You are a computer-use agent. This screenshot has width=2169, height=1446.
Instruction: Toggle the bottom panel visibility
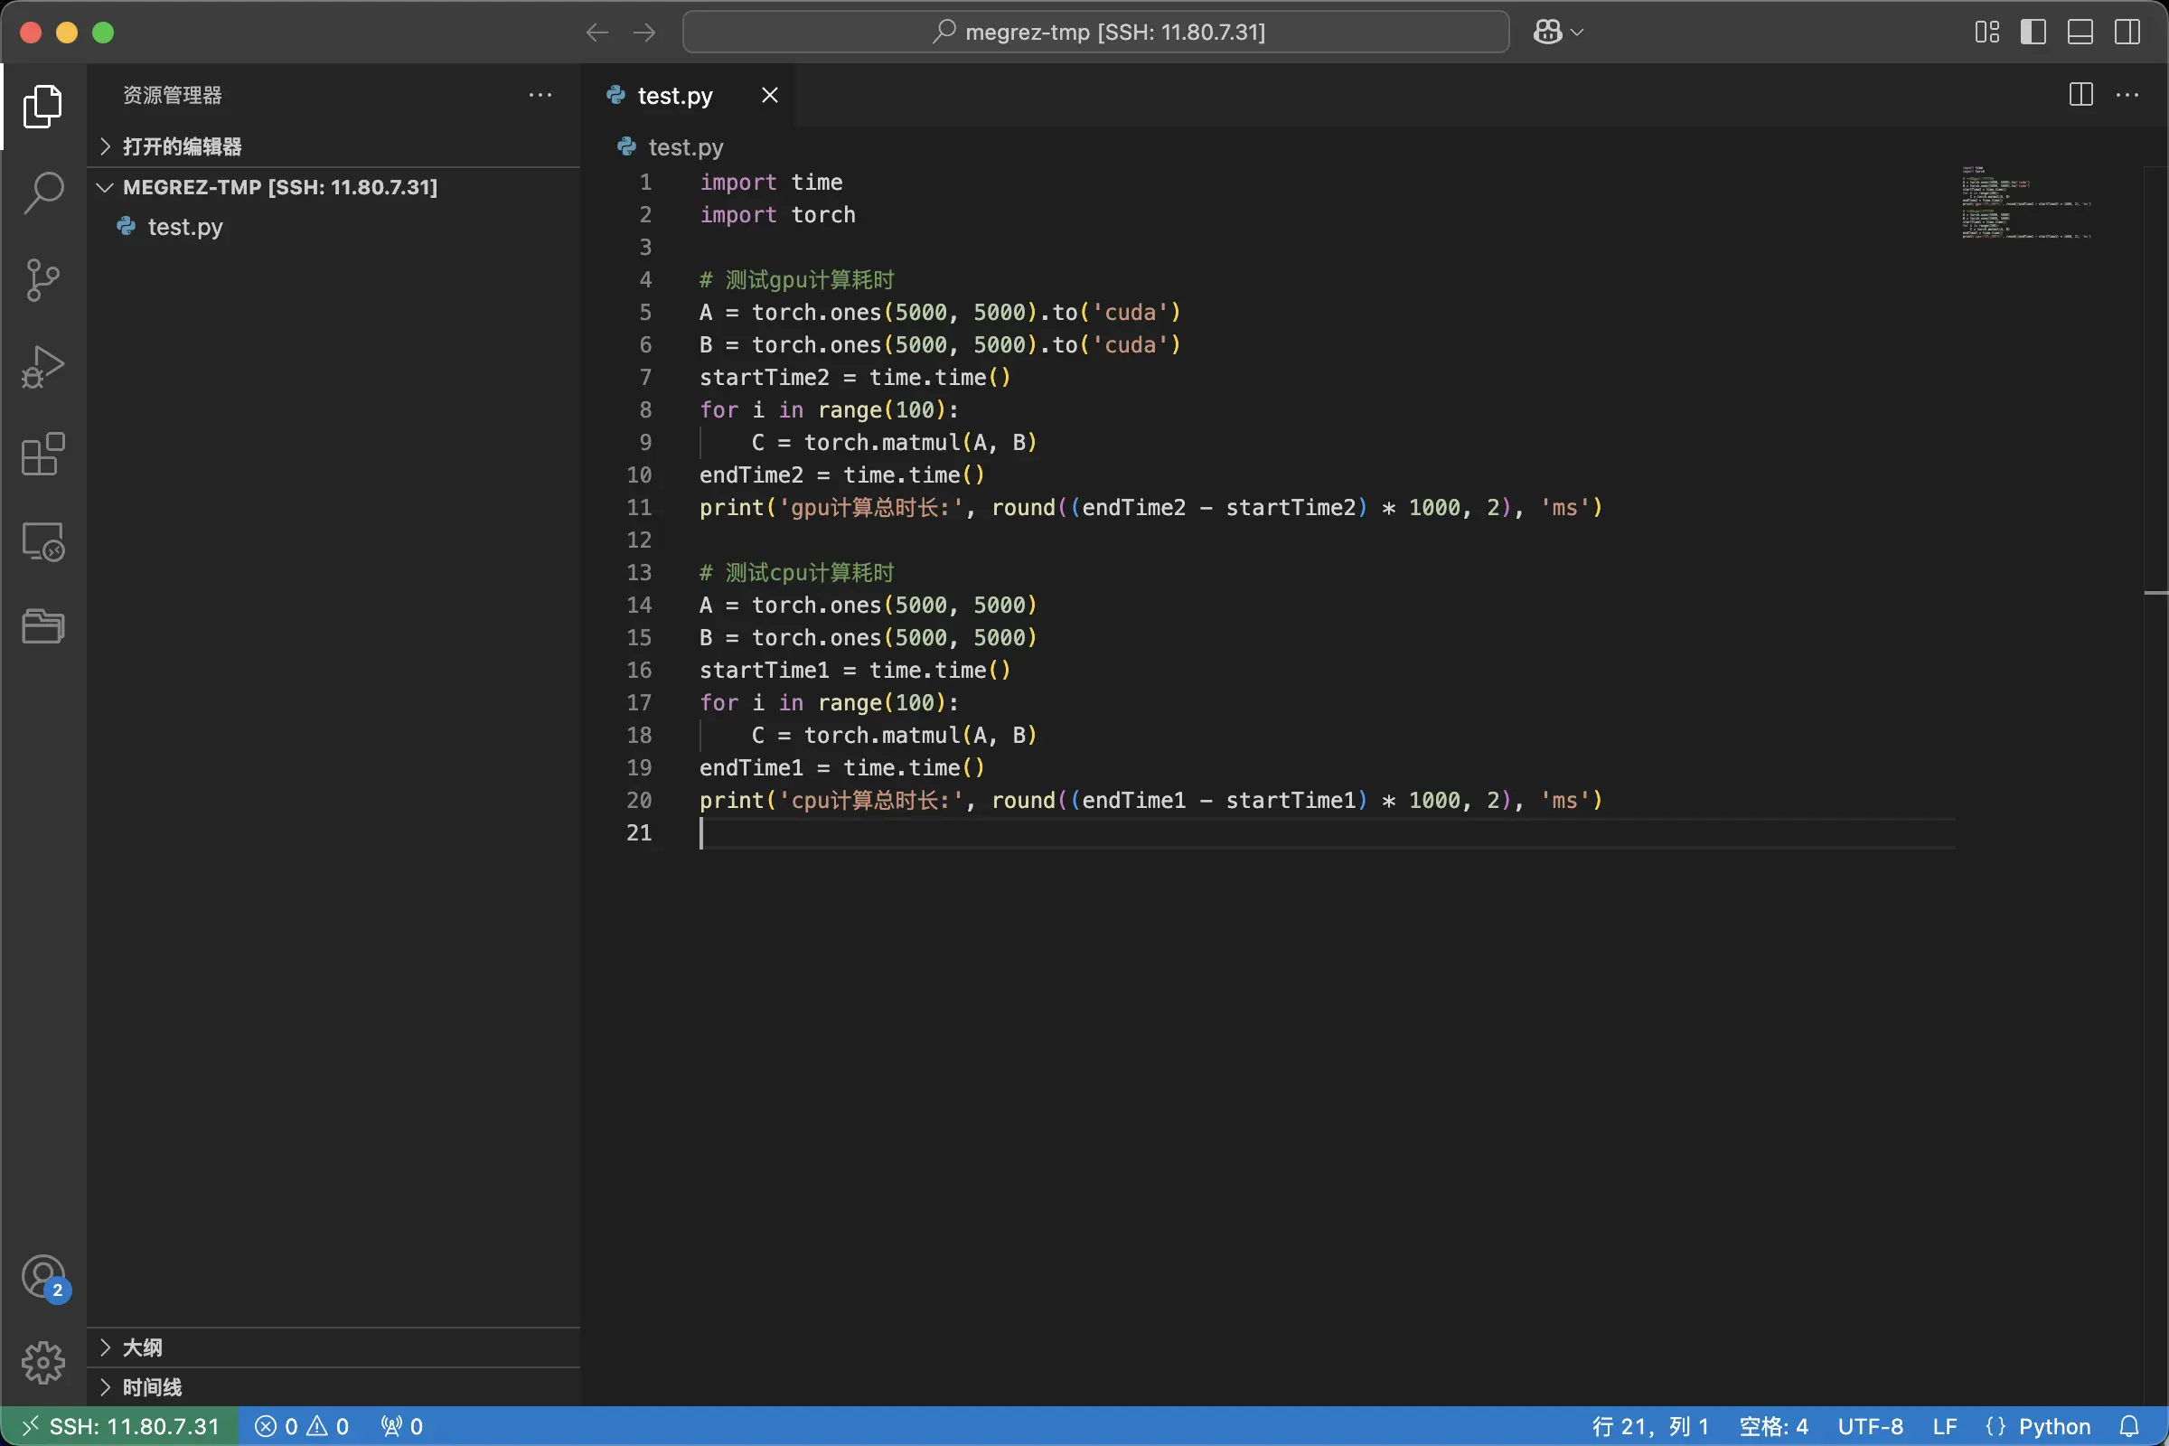2080,32
